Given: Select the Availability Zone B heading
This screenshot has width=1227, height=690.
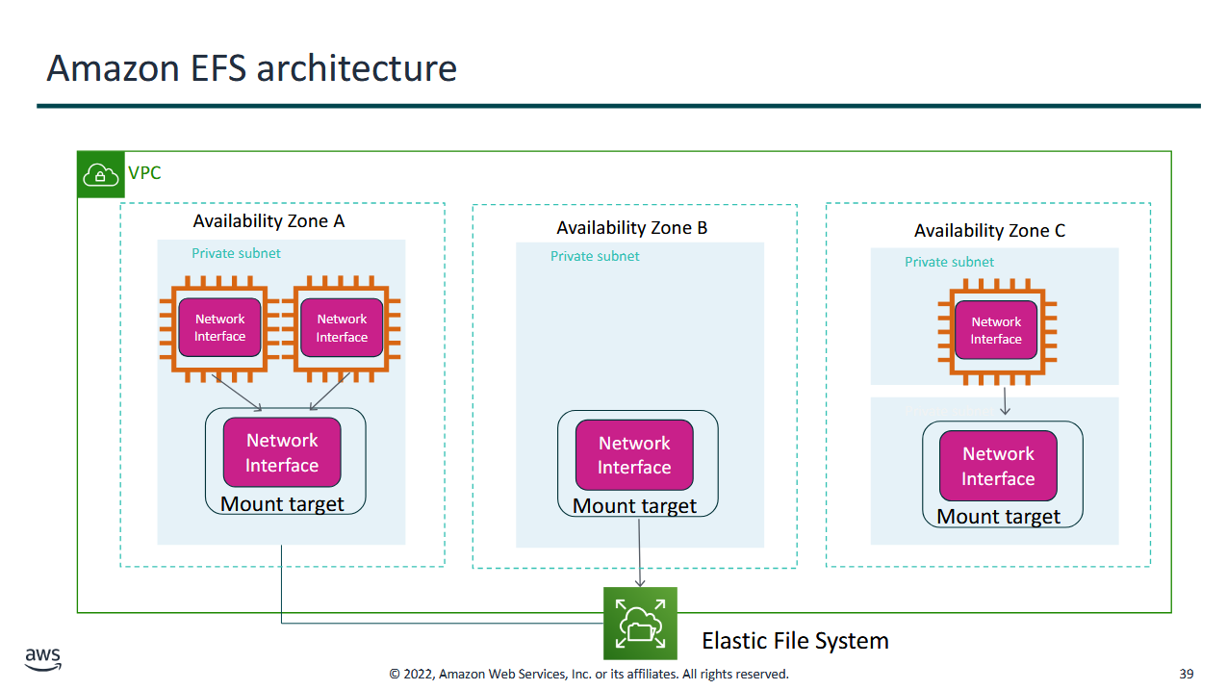Looking at the screenshot, I should tap(631, 228).
